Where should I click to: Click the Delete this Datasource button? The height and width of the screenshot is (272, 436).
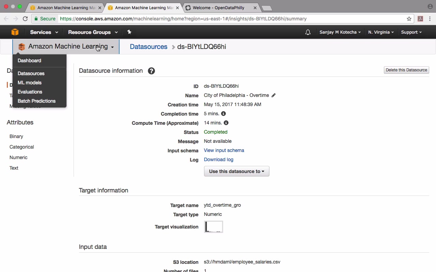406,70
